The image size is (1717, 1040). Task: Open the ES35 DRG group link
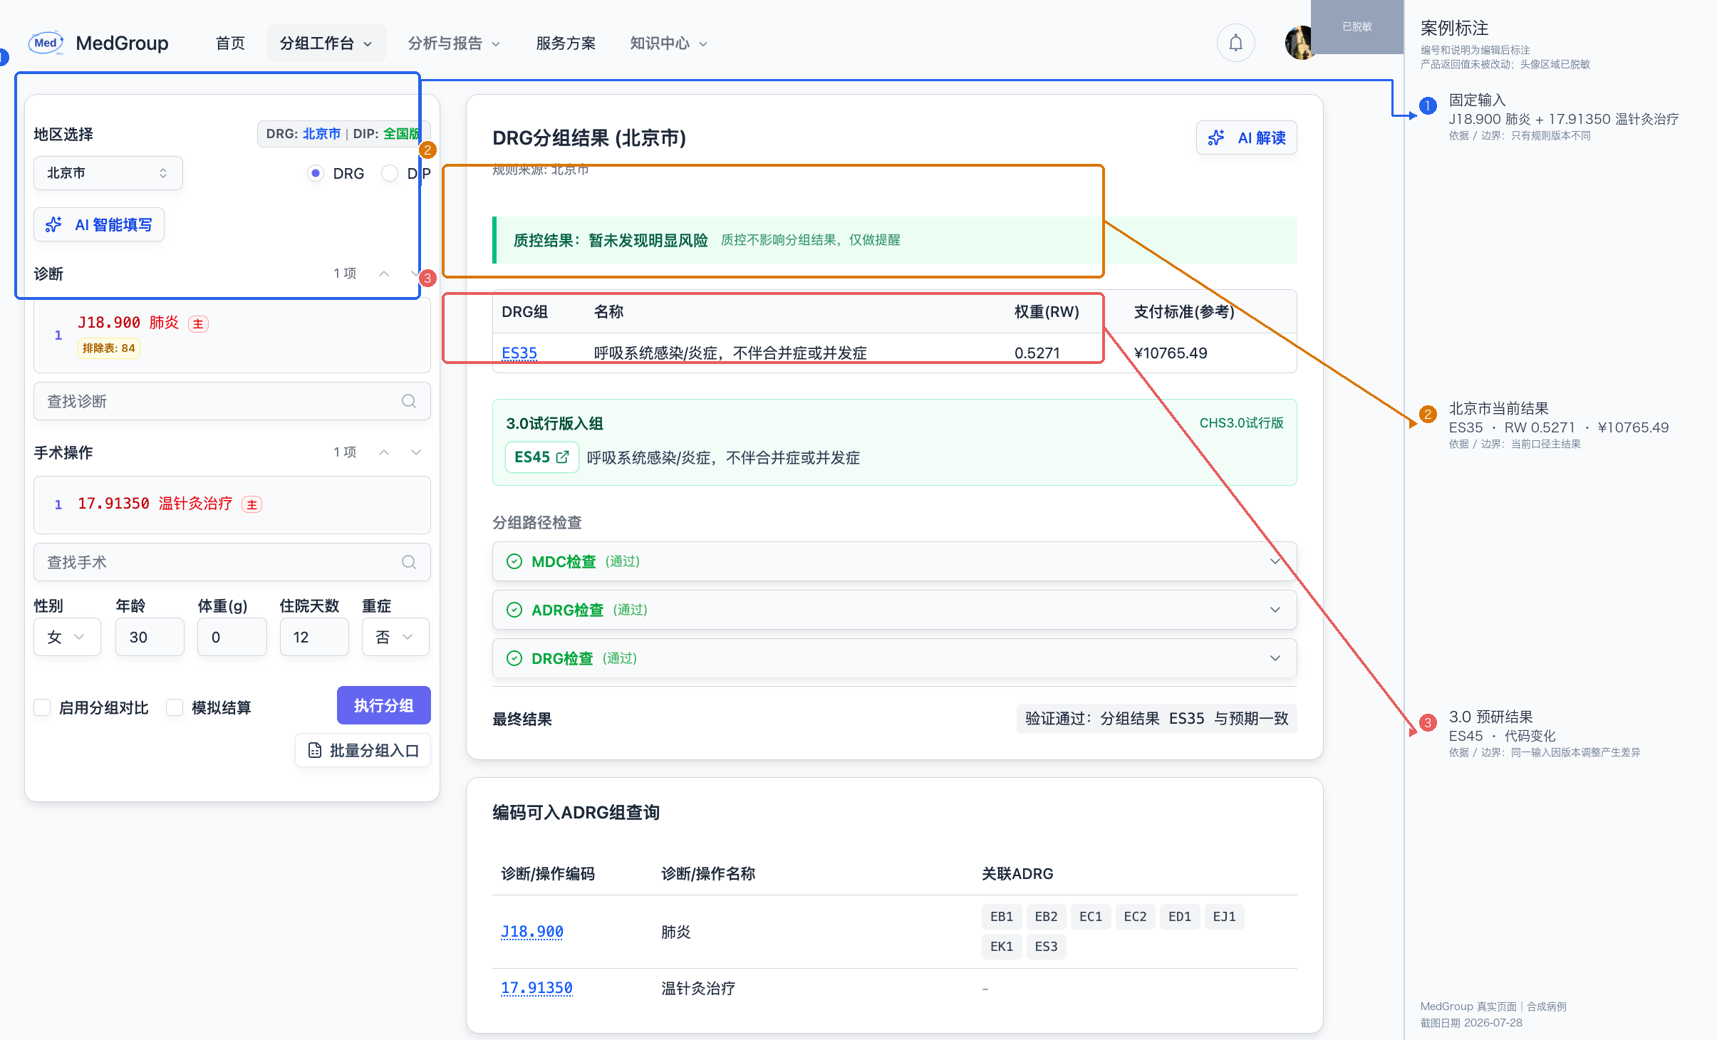519,353
